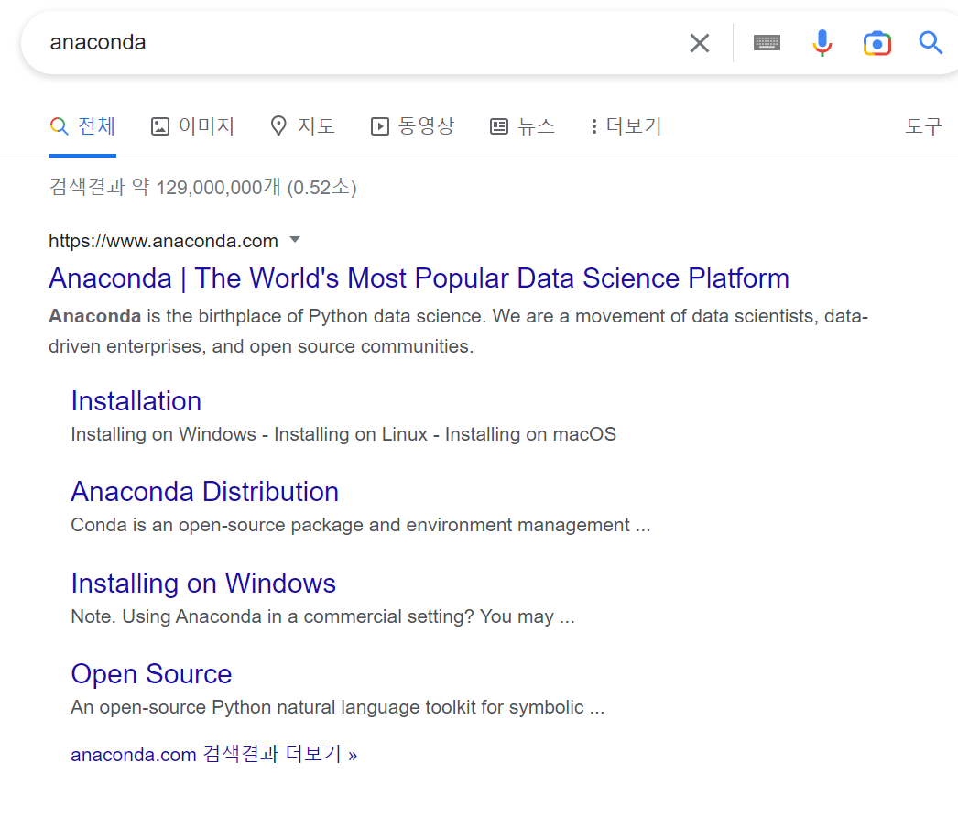Screen dimensions: 958x818
Task: Click 'Installing on Windows - Installing on Linux' description
Action: (x=343, y=434)
